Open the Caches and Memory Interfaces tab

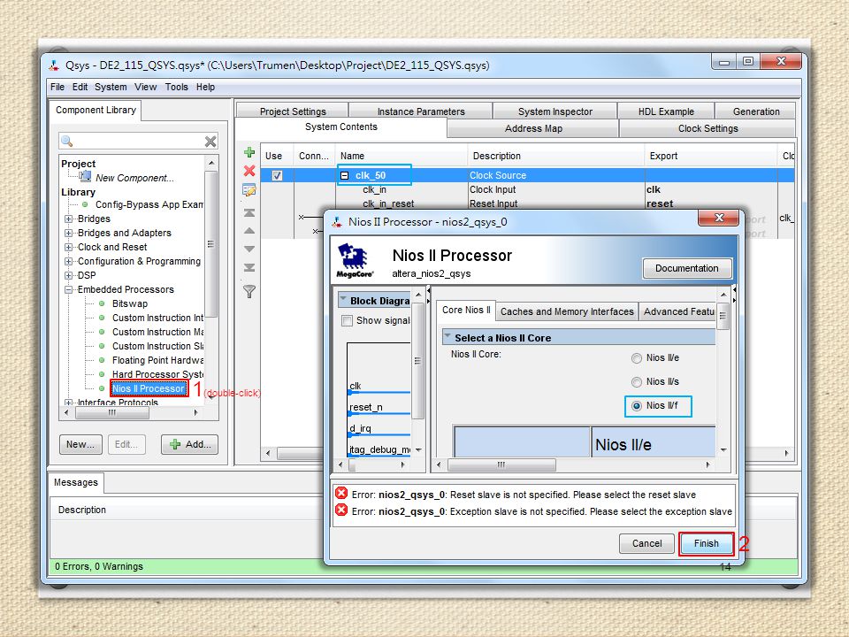coord(567,311)
